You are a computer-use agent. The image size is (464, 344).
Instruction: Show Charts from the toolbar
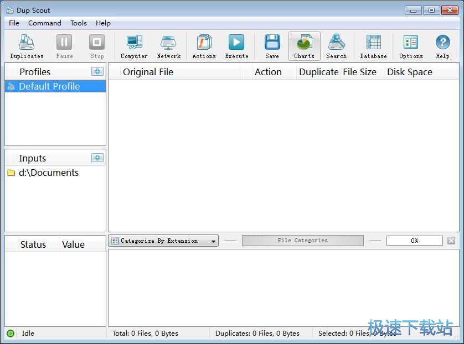click(x=304, y=46)
